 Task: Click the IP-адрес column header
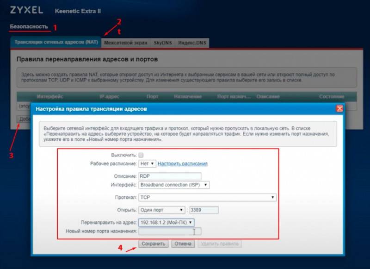(109, 97)
